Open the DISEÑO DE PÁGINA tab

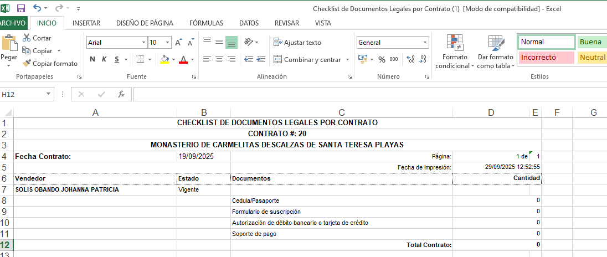point(145,23)
